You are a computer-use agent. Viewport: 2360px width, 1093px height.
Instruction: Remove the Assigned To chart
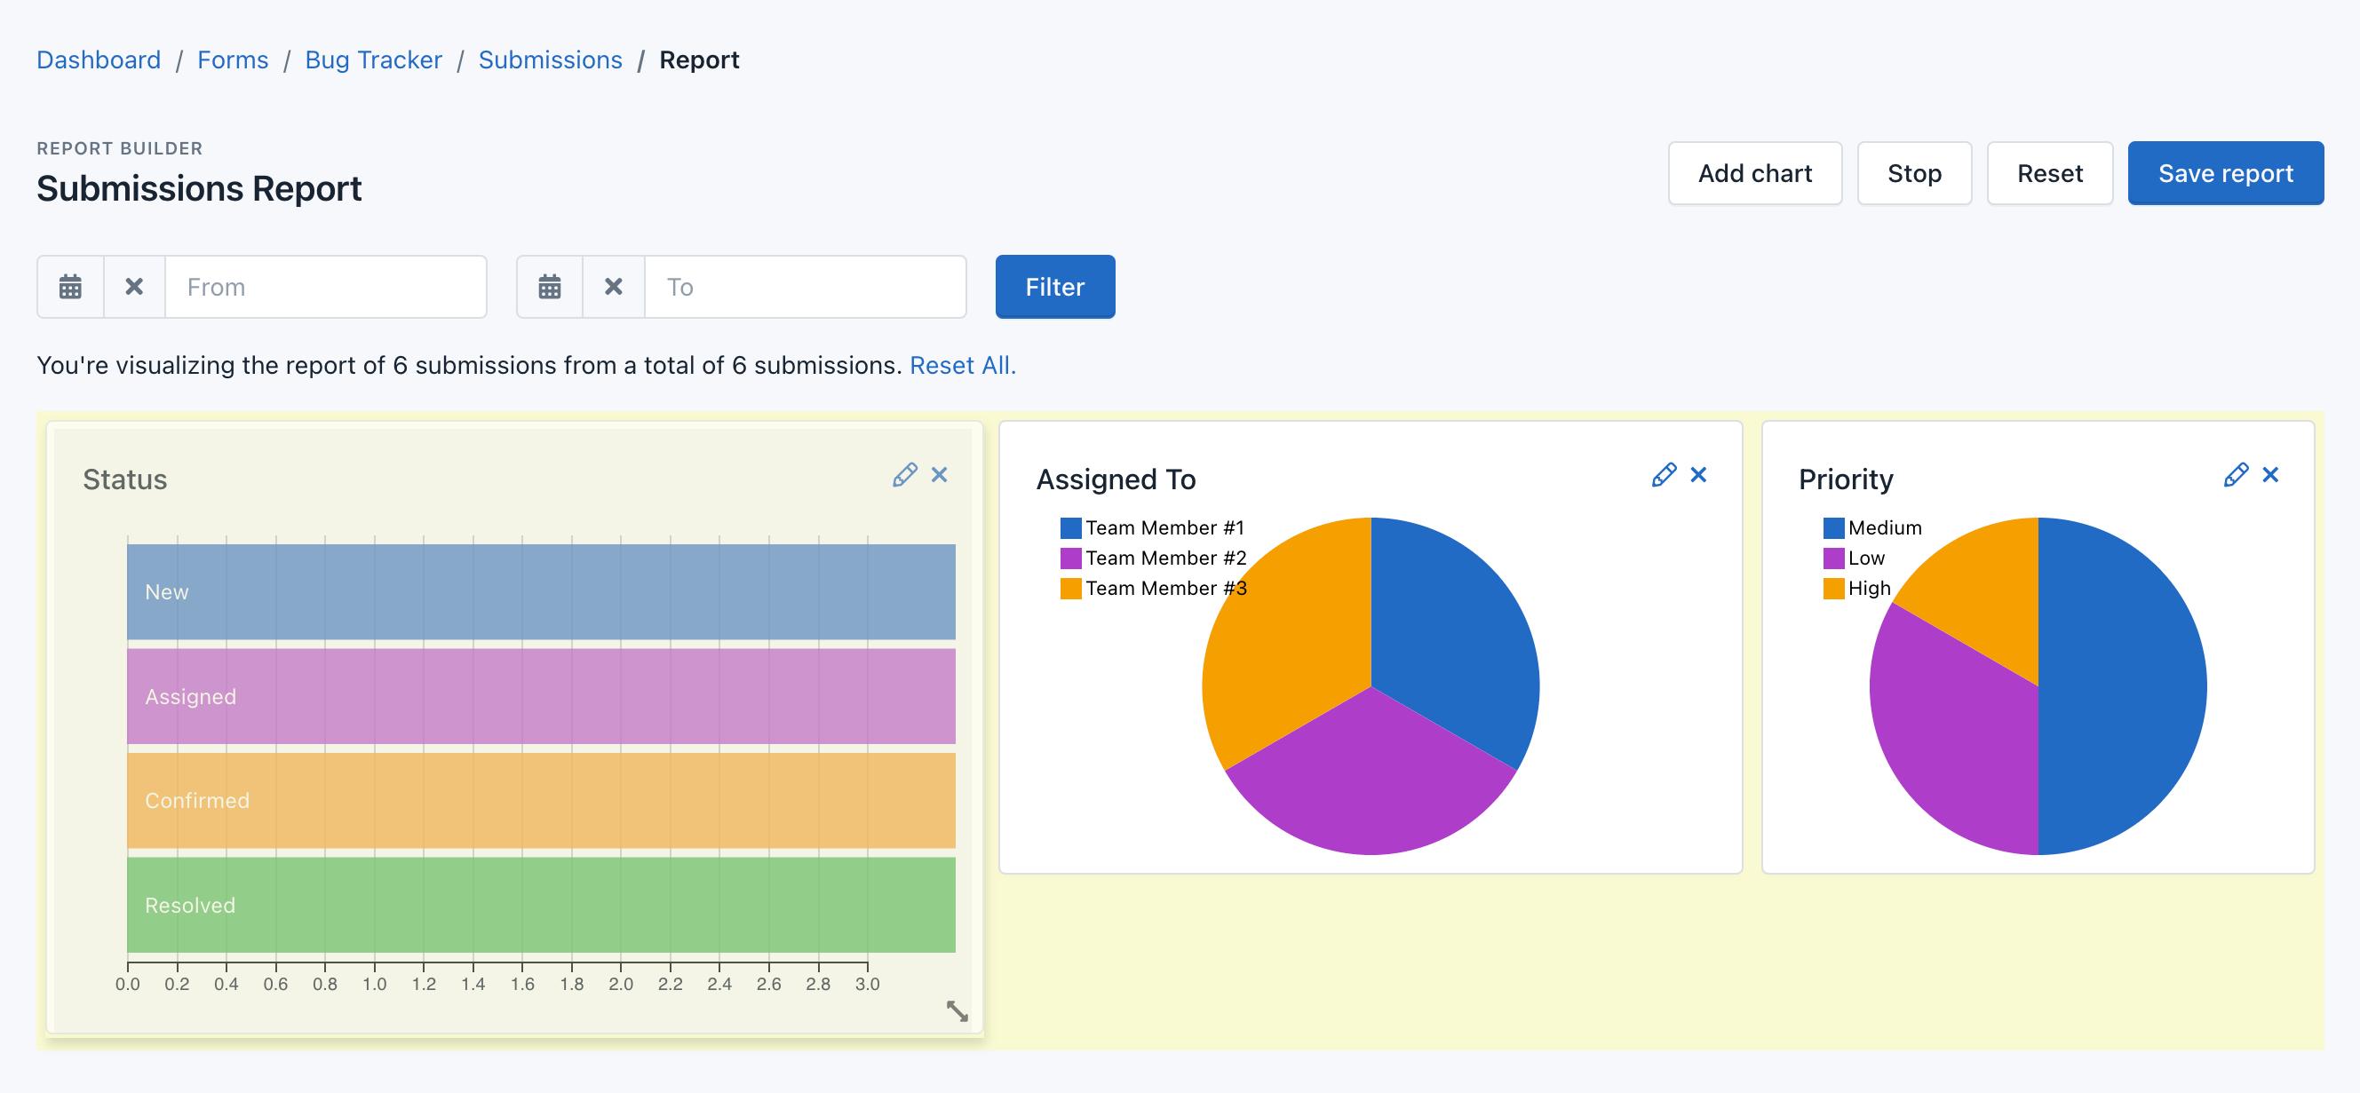(1699, 474)
